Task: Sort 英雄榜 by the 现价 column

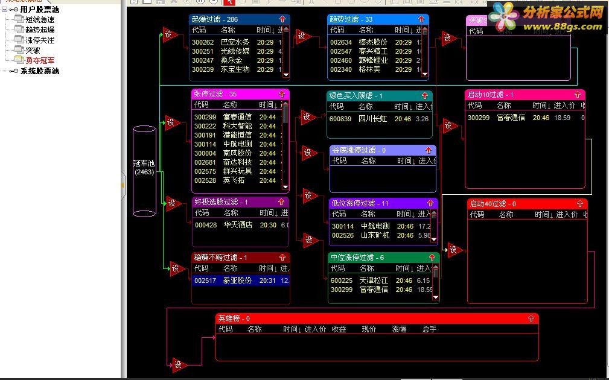Action: (369, 329)
